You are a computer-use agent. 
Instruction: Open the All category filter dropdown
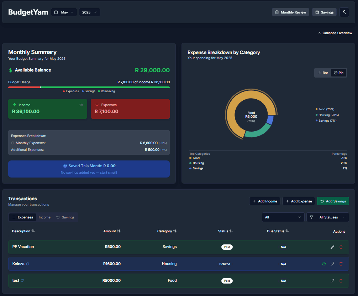(283, 217)
